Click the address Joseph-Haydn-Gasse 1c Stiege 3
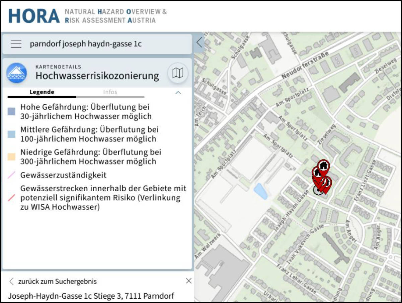 91,296
